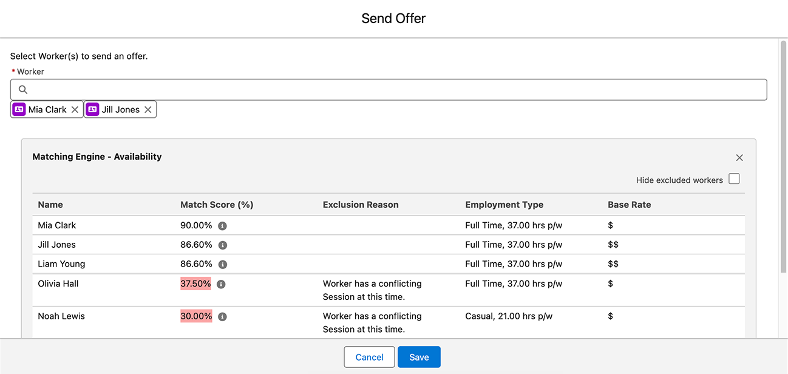
Task: Click the search magnifier icon in Worker field
Action: click(22, 89)
